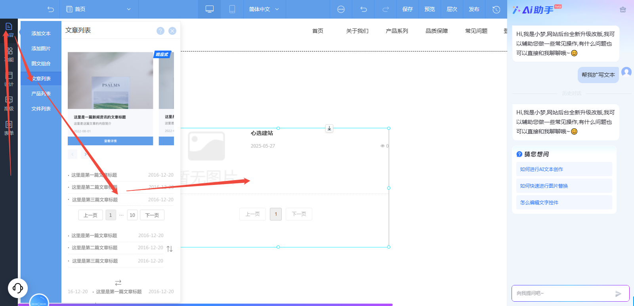Screen dimensions: 634x306
Task: Open the more options ellipsis icon
Action: (341, 9)
